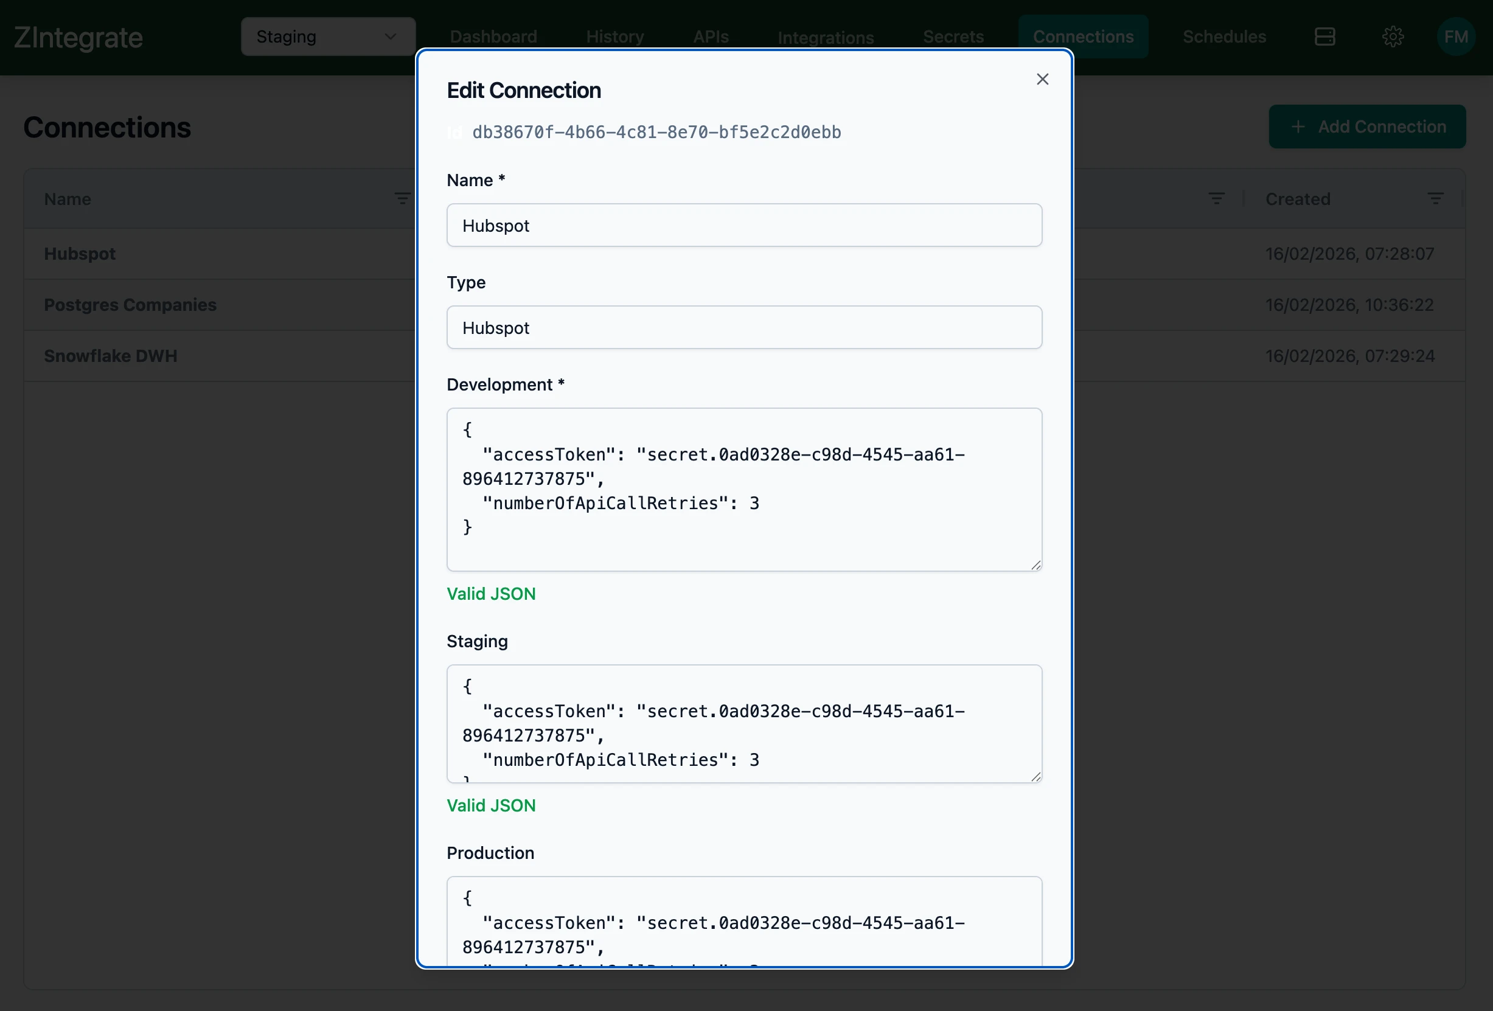This screenshot has width=1493, height=1011.
Task: Select the Postgres Companies connection row
Action: 130,305
